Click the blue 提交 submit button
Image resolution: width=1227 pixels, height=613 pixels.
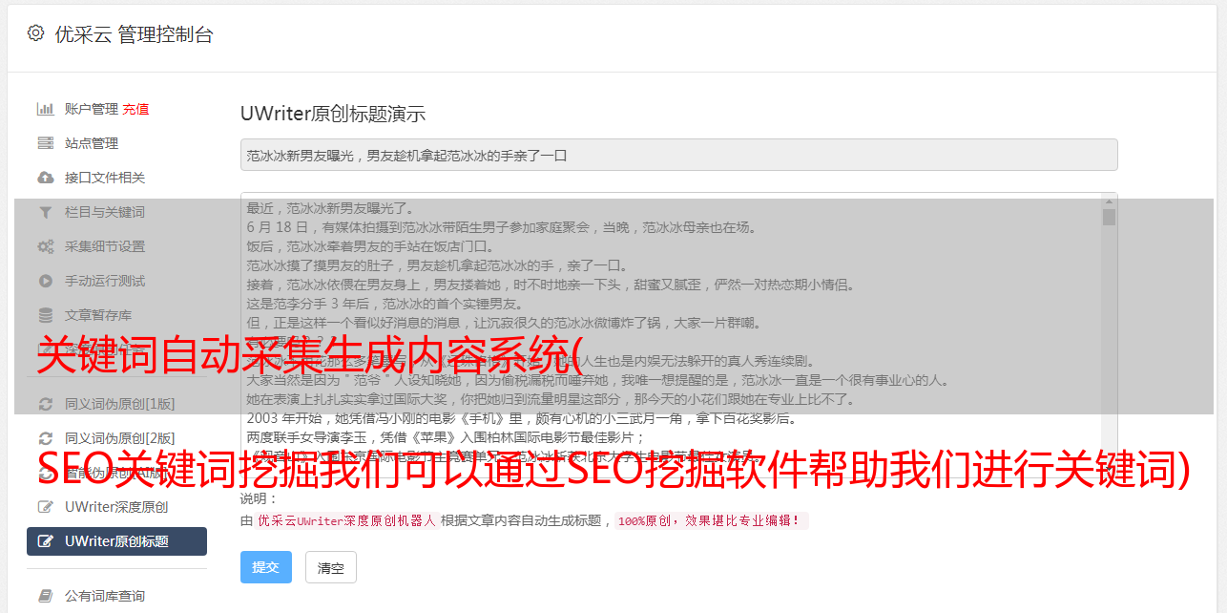tap(266, 567)
